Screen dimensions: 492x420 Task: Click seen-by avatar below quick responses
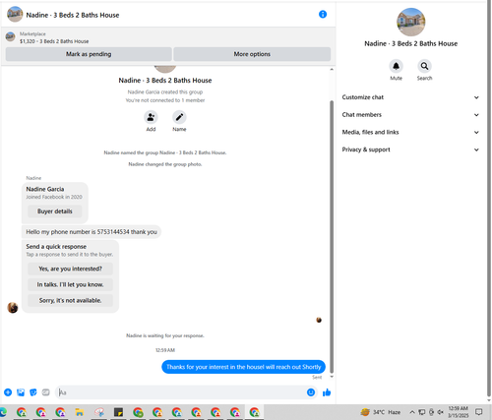(x=319, y=320)
